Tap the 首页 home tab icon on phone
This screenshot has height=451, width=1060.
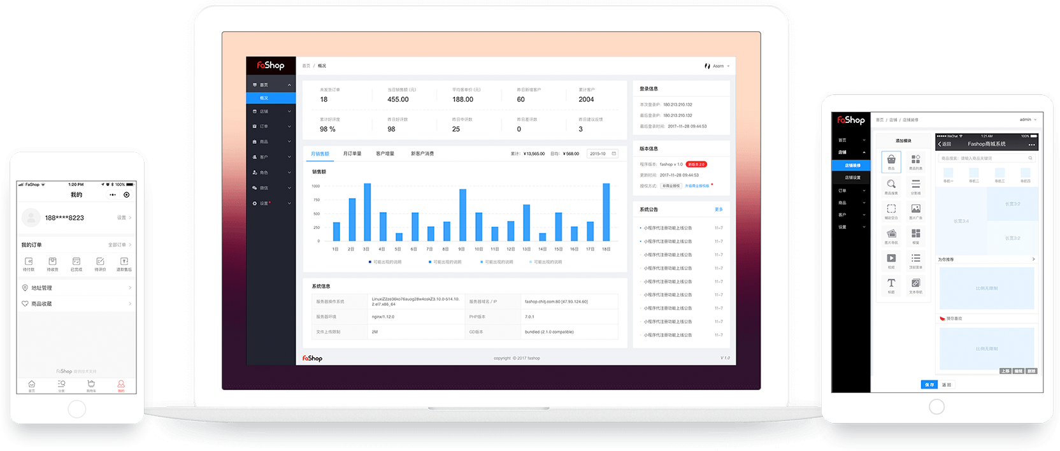pos(32,384)
